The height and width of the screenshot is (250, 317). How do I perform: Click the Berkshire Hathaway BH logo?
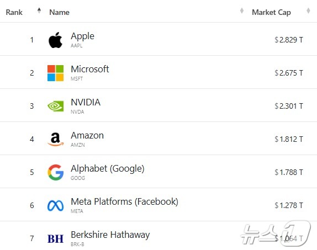click(x=55, y=238)
